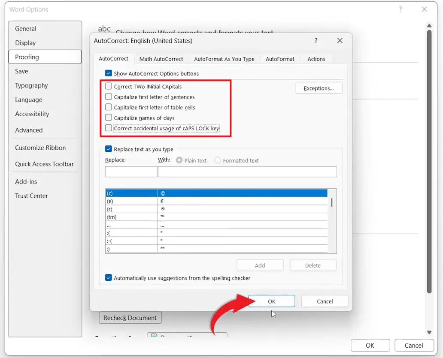Select the ... ellipsis replacement entry
Screen dimensions: 443x358
pyautogui.click(x=216, y=225)
